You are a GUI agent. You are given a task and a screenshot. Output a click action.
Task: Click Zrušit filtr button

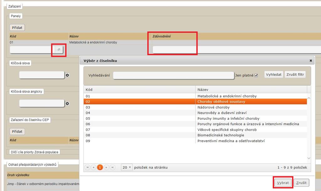tap(295, 74)
